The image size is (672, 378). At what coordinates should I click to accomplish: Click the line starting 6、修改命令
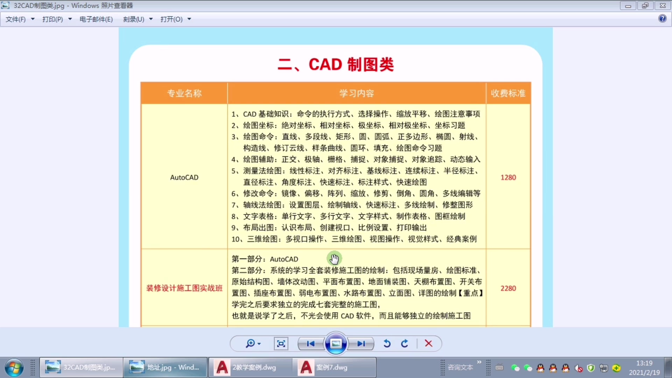coord(356,194)
